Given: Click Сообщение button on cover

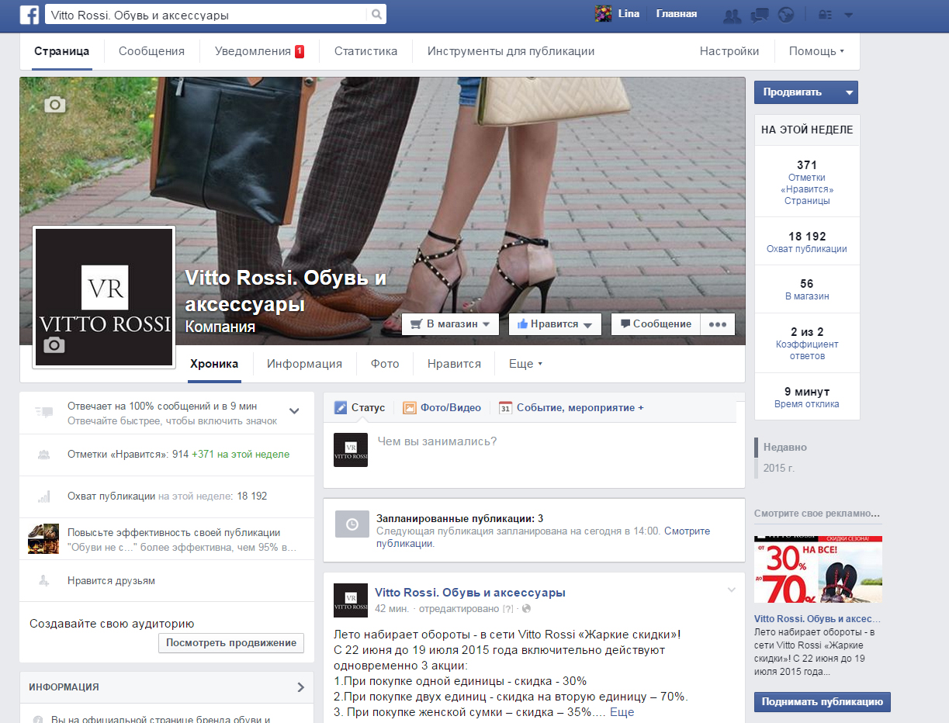Looking at the screenshot, I should pyautogui.click(x=656, y=324).
